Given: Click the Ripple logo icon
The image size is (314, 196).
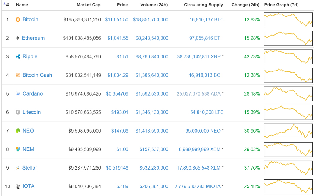Looking at the screenshot, I should click(x=18, y=57).
